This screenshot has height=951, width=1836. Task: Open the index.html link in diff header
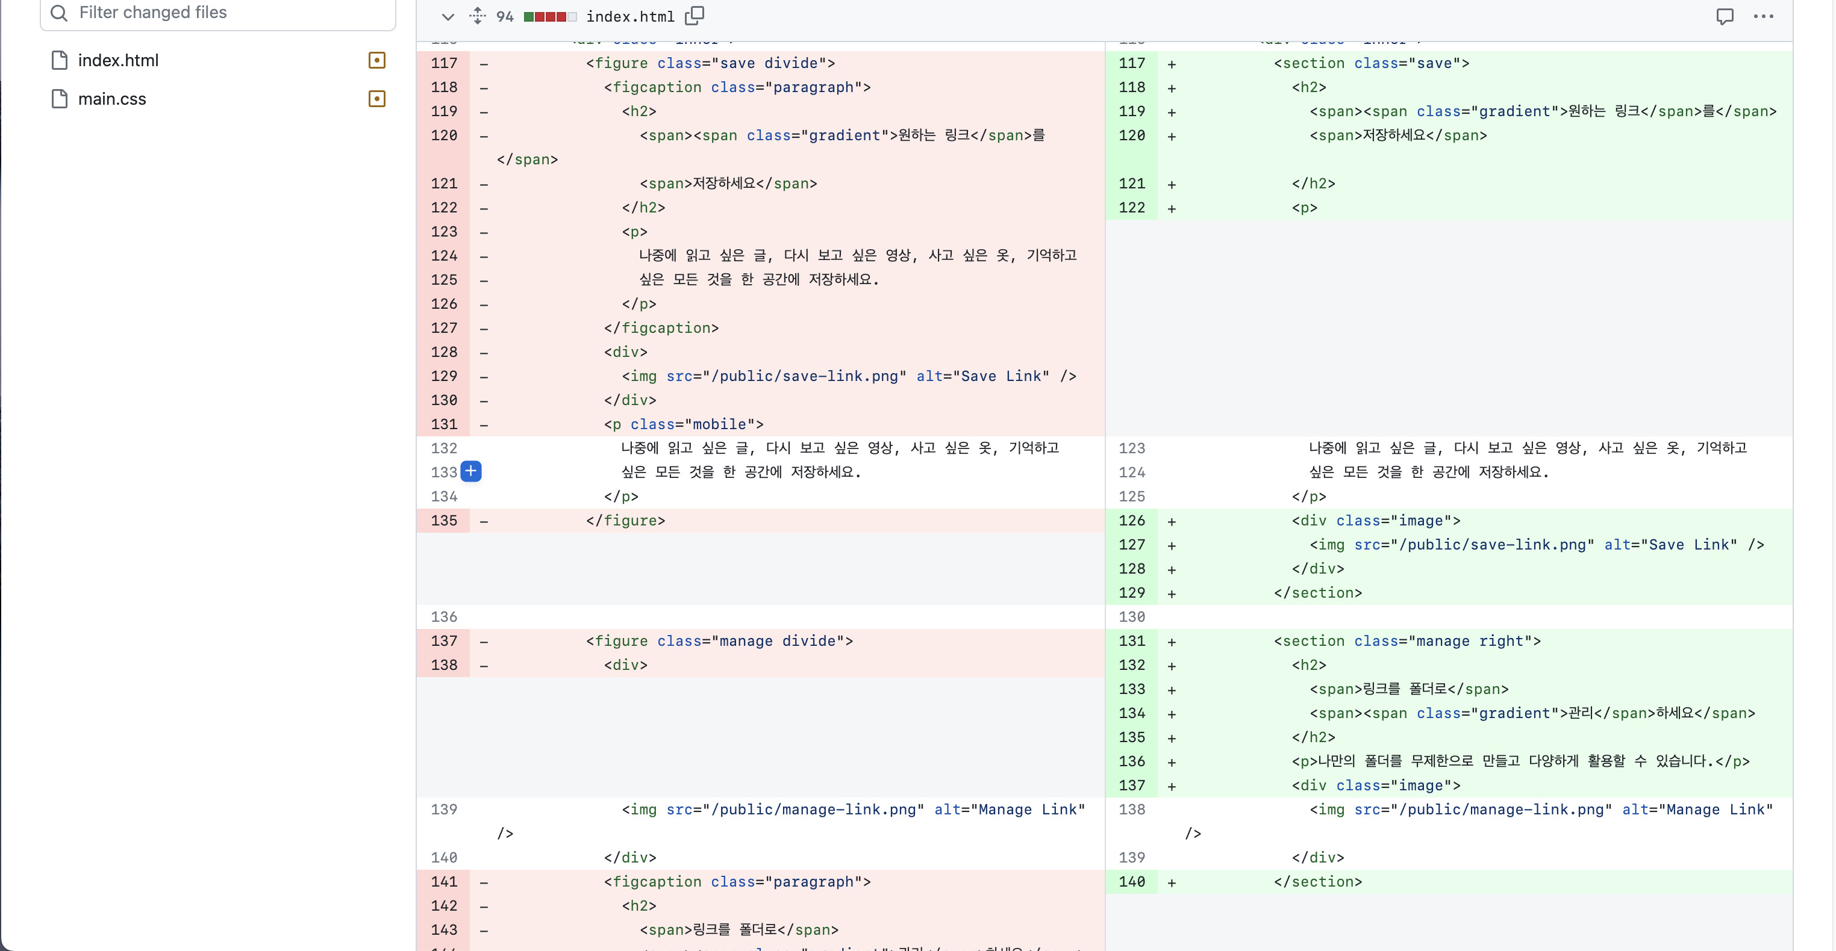pos(629,16)
